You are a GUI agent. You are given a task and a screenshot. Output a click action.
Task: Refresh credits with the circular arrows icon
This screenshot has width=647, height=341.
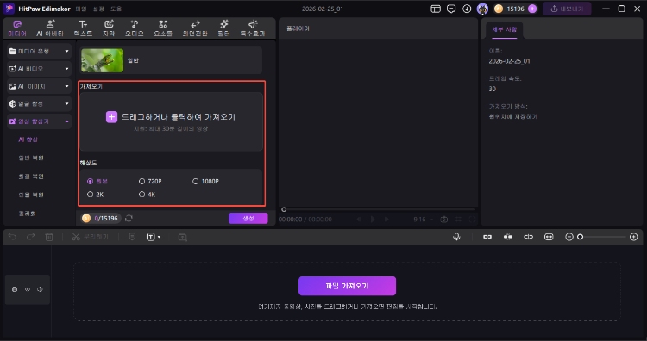129,218
